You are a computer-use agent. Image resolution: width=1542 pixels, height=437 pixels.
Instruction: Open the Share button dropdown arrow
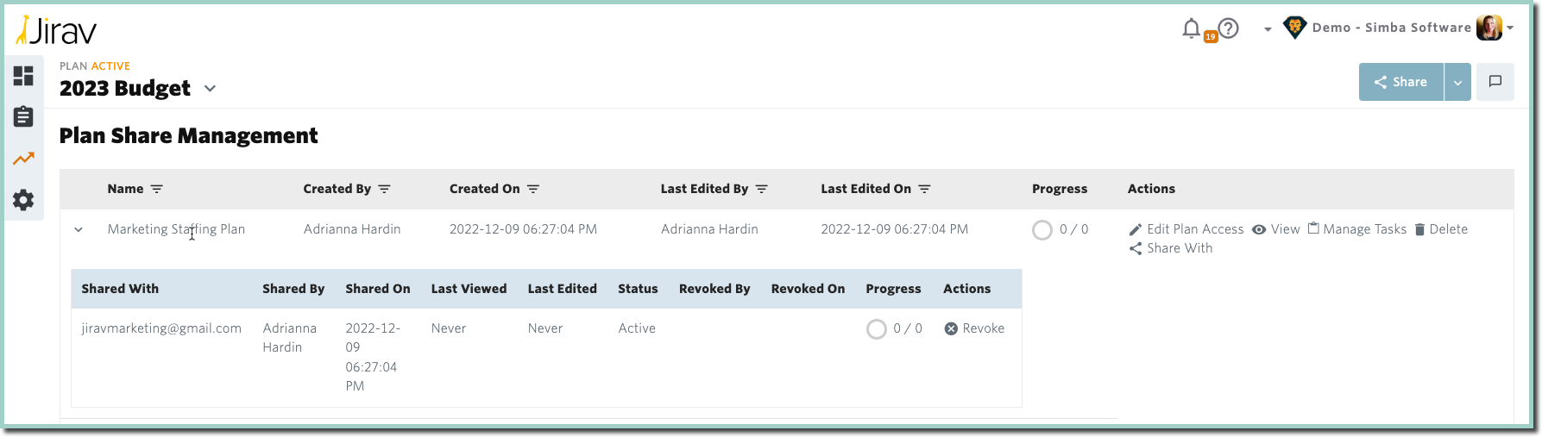click(x=1457, y=82)
